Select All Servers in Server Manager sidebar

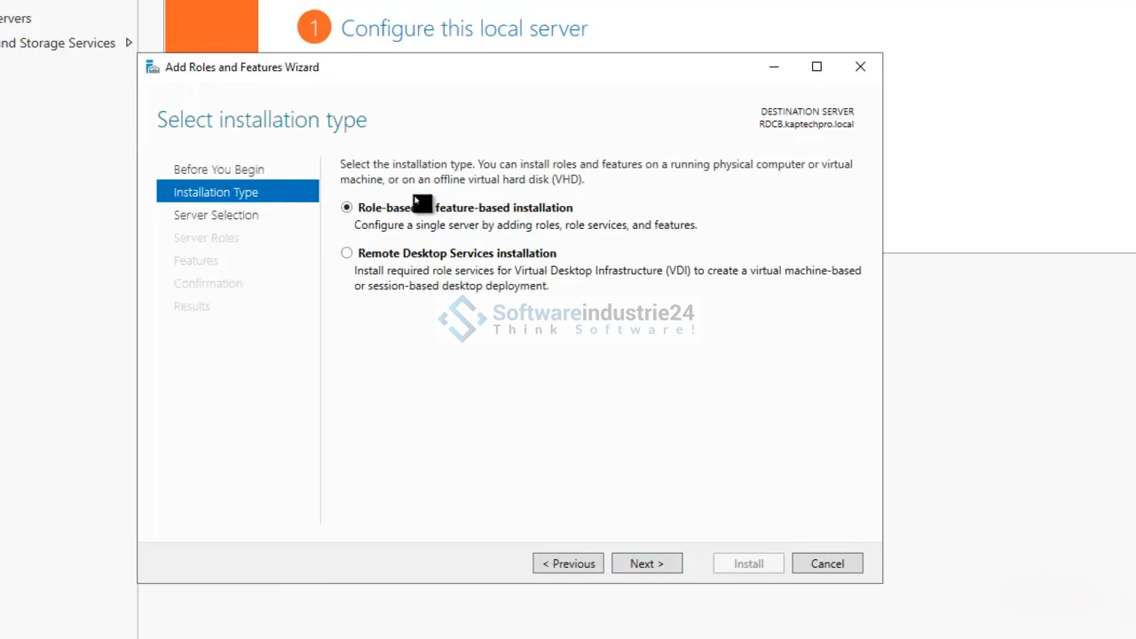(x=15, y=18)
